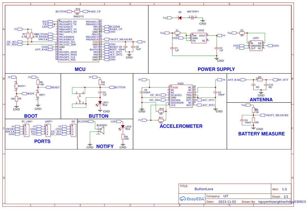Select the EasyEDA cloud logo

point(192,199)
